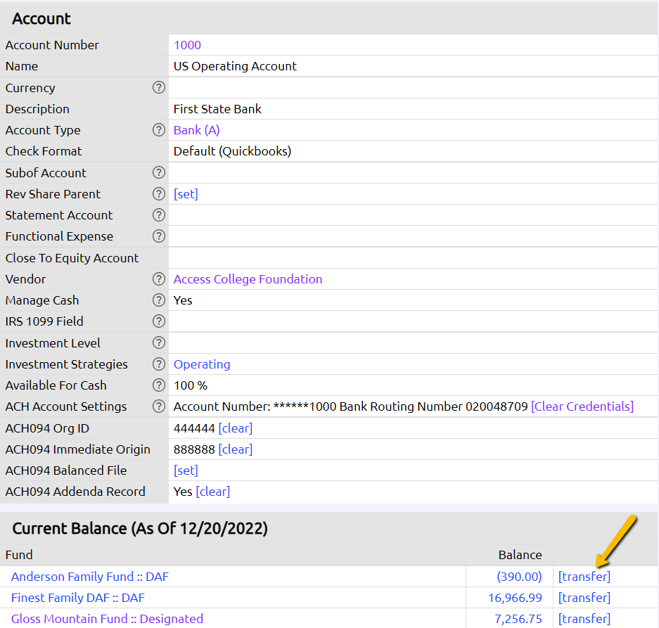Screen dimensions: 659x628
Task: Show the Manage Cash help tooltip
Action: (x=159, y=300)
